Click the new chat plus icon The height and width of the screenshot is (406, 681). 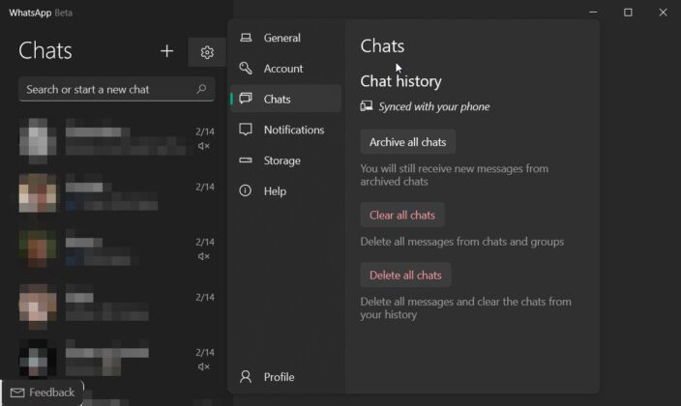coord(166,51)
